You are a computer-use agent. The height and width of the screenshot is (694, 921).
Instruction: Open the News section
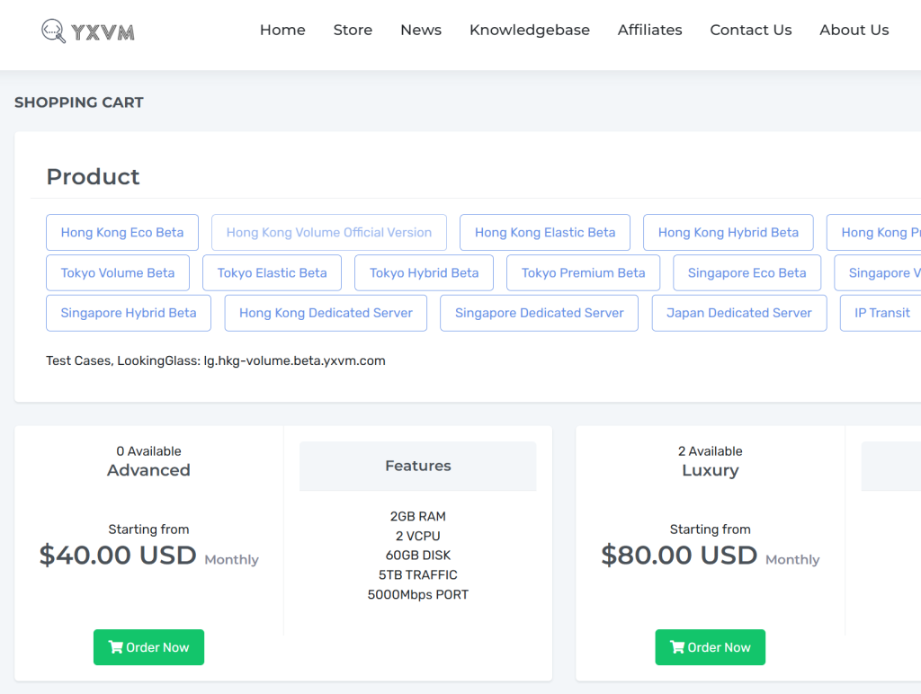(x=421, y=30)
